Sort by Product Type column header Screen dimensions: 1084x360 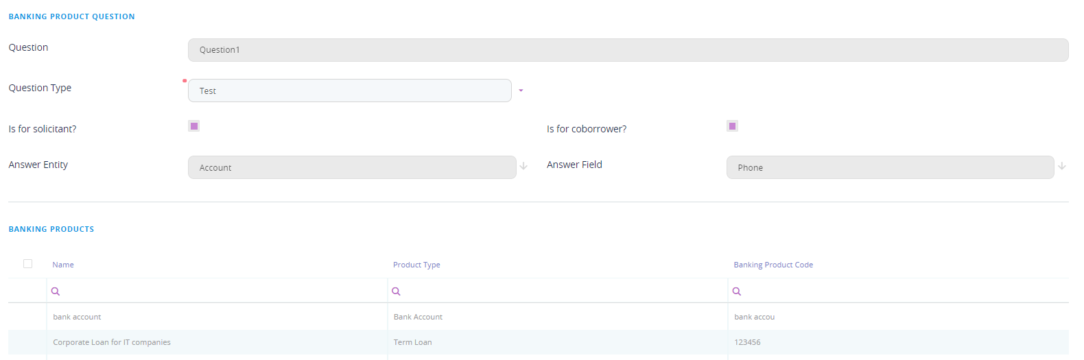[x=416, y=265]
